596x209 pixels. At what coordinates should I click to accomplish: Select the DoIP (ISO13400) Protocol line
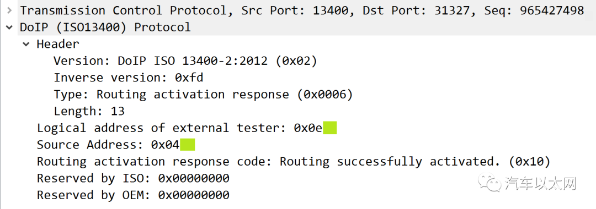point(105,28)
